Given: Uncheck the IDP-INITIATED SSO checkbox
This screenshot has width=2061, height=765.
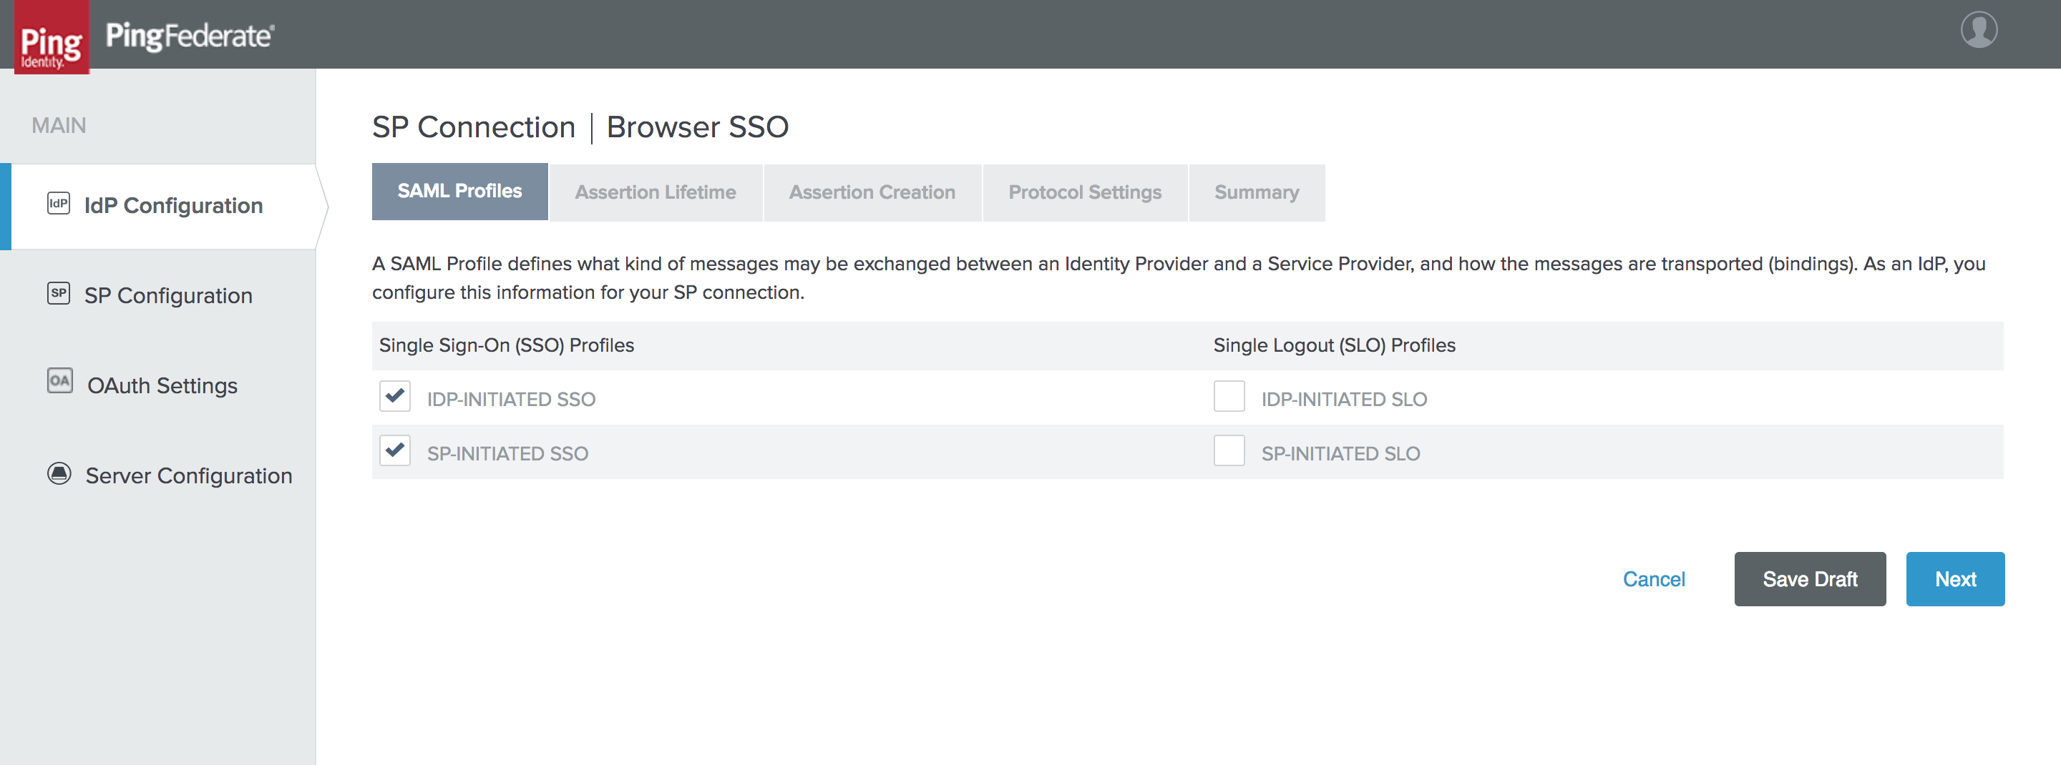Looking at the screenshot, I should (395, 397).
